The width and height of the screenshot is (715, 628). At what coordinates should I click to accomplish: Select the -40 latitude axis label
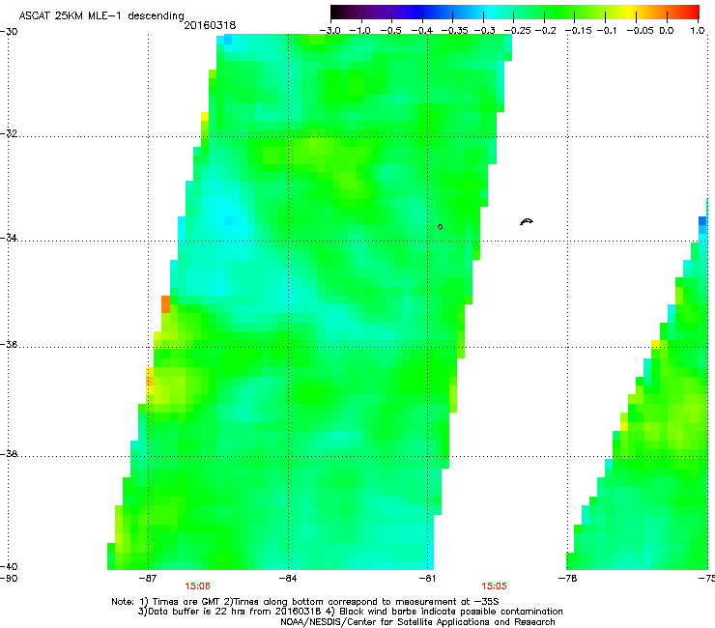9,566
